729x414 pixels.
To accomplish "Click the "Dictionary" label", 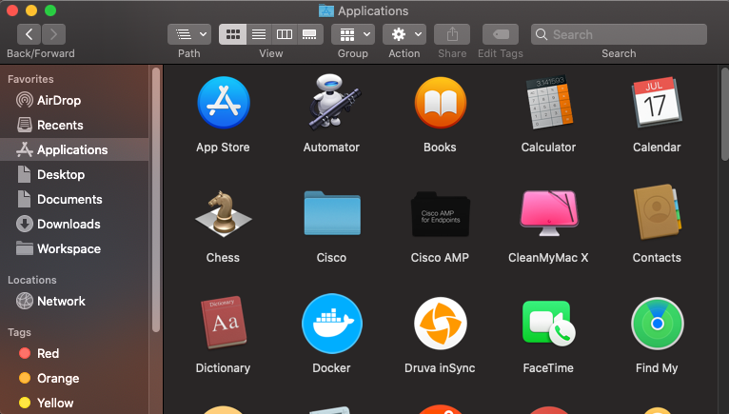I will (x=223, y=368).
